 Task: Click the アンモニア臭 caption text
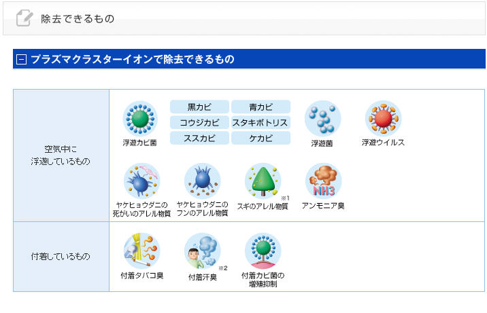point(323,206)
